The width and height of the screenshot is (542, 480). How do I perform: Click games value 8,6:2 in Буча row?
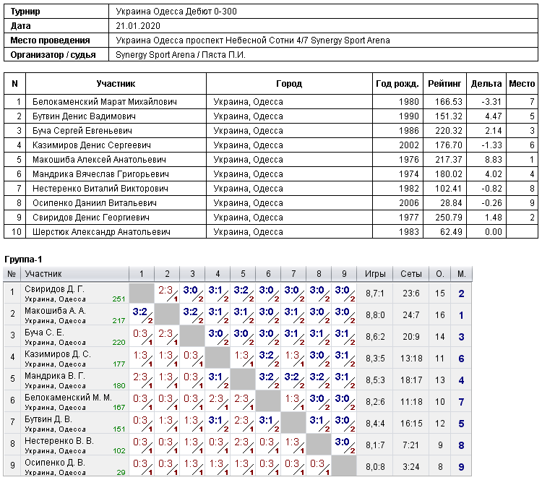point(375,337)
